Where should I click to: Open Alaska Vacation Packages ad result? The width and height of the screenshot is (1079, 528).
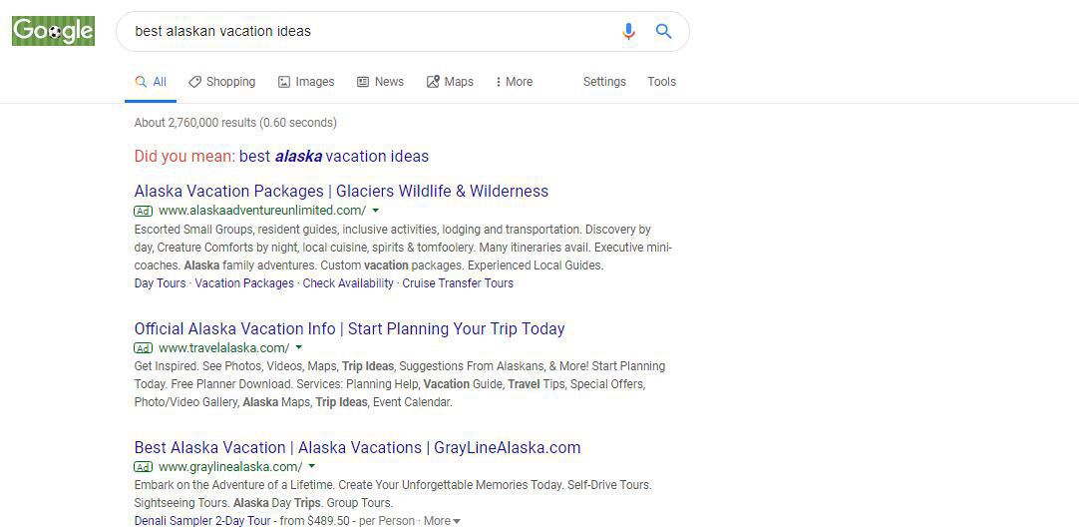[341, 191]
